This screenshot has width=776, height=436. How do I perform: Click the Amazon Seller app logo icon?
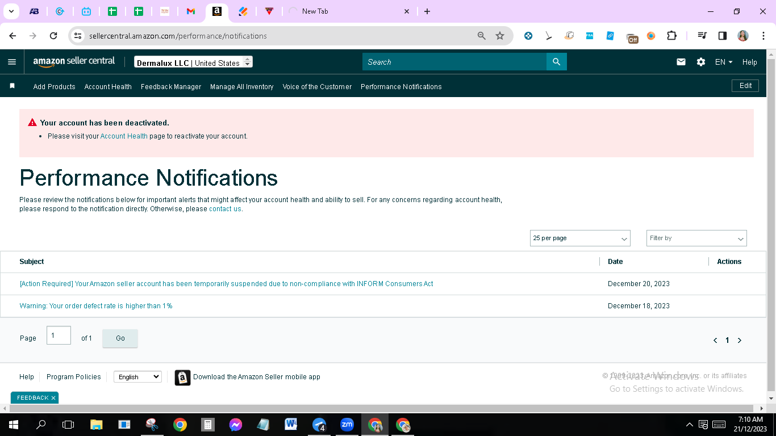182,378
